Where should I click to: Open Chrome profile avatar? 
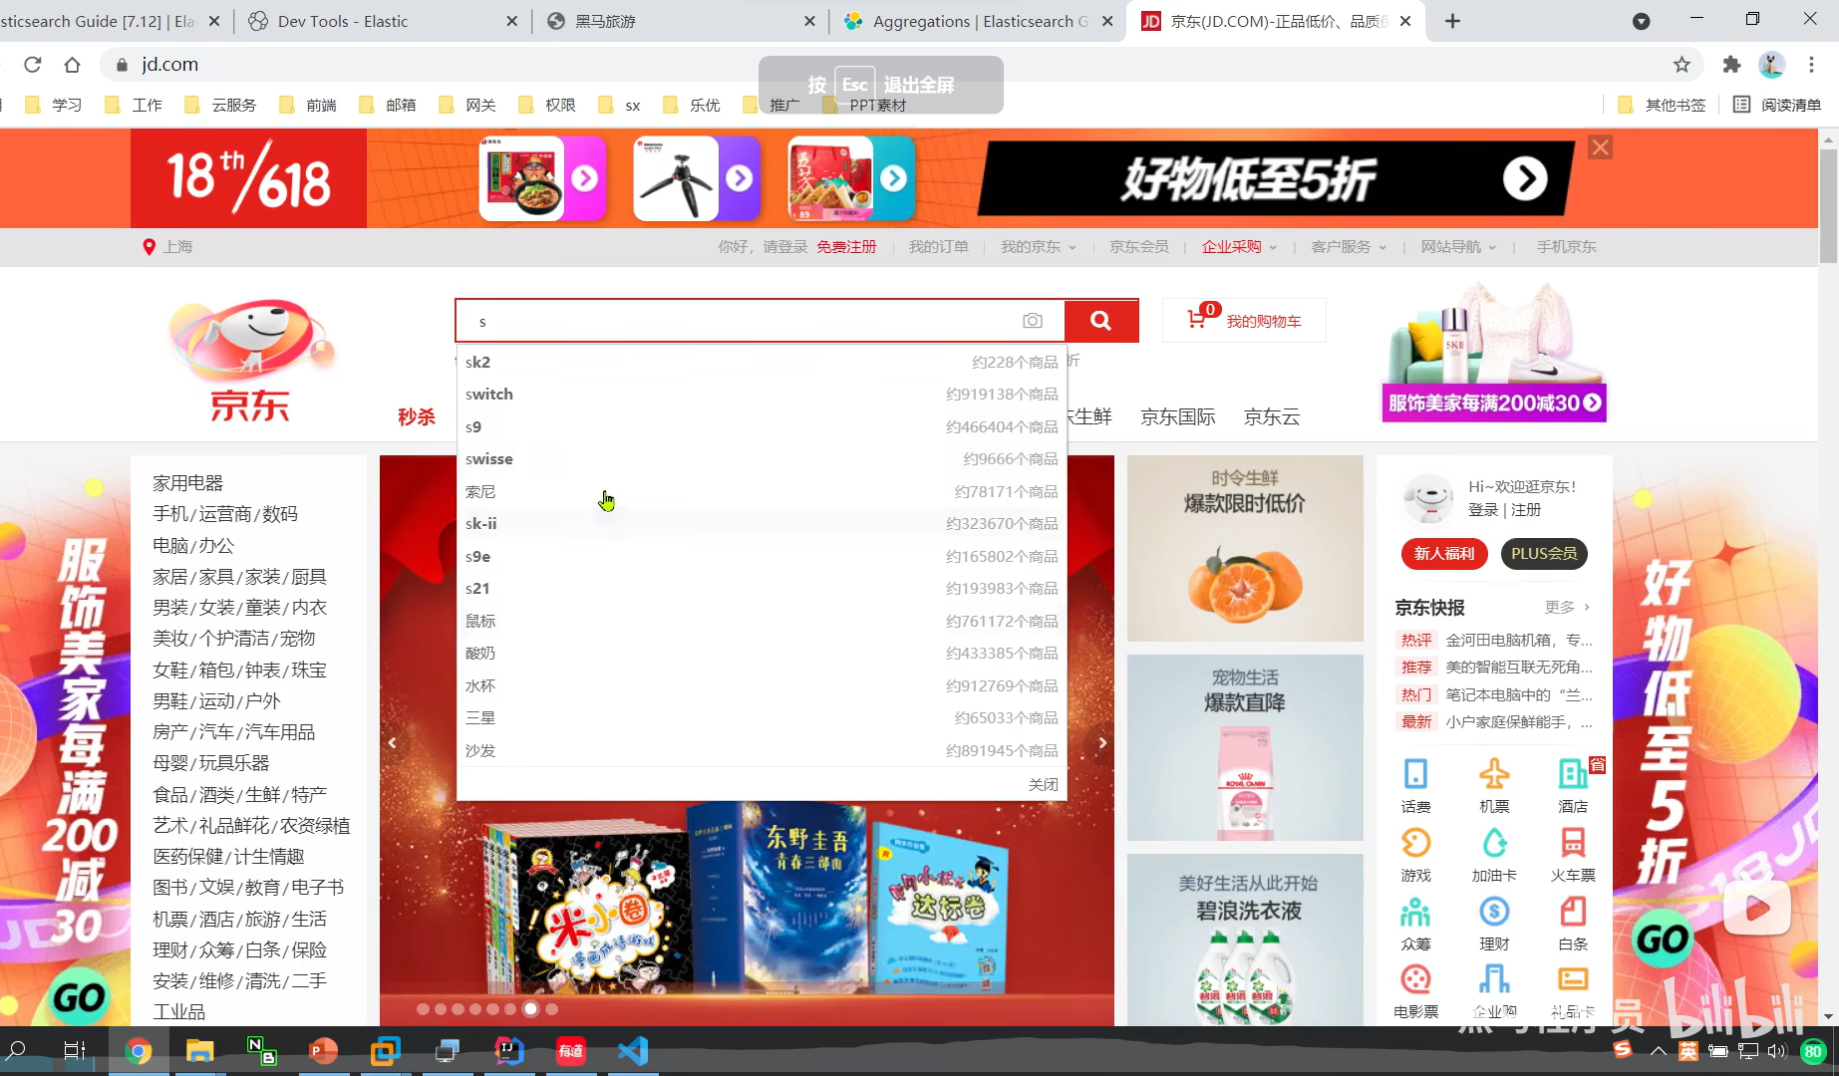click(1771, 65)
